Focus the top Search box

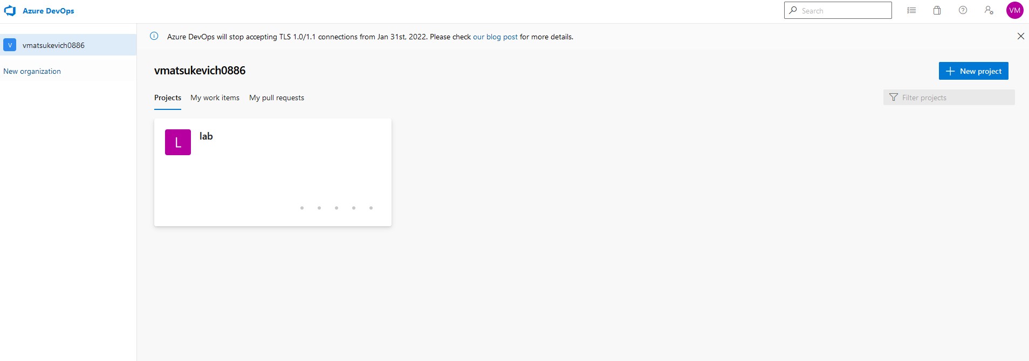tap(838, 10)
